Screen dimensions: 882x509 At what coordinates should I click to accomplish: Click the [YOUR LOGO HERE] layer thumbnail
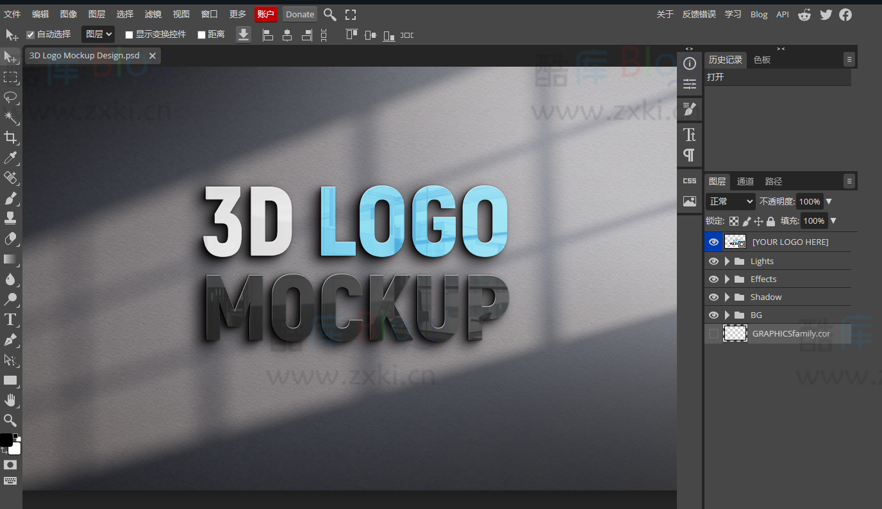click(x=735, y=242)
